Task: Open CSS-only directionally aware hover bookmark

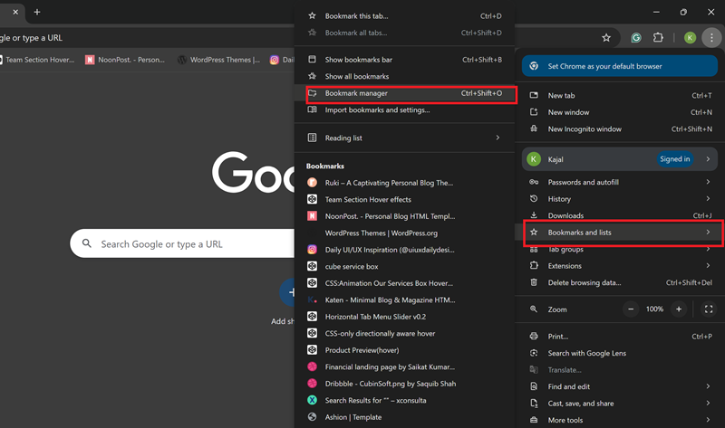Action: click(x=404, y=333)
